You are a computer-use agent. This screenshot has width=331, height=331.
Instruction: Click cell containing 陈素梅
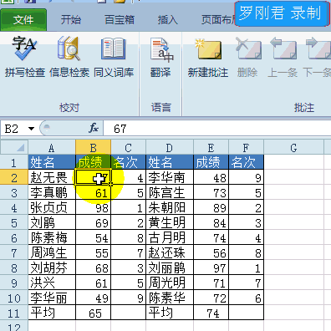(x=52, y=237)
